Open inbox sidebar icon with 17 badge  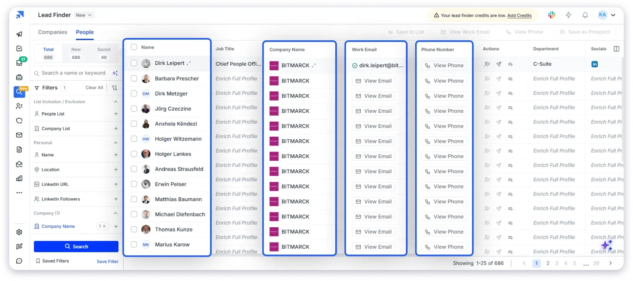(20, 62)
